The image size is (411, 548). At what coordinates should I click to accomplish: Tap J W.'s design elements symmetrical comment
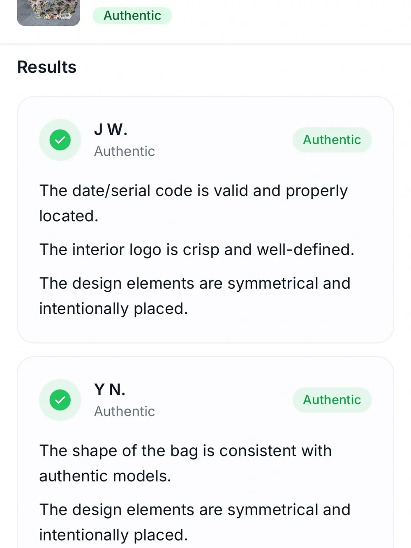point(195,296)
